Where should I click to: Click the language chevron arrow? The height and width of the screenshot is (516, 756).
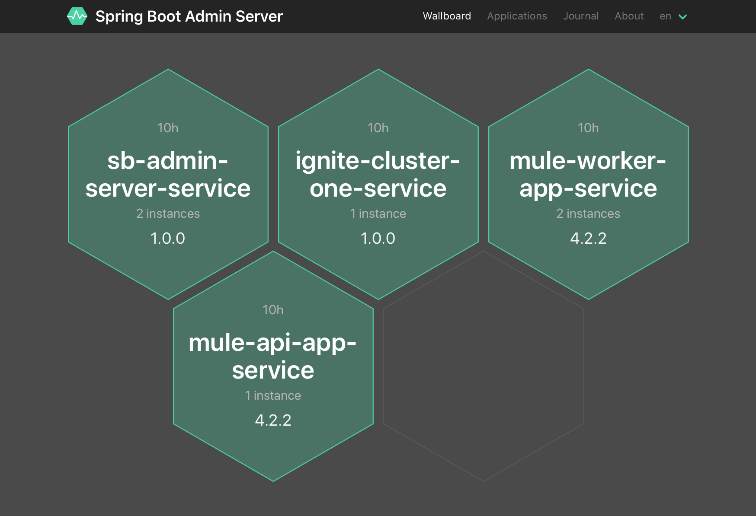(683, 17)
